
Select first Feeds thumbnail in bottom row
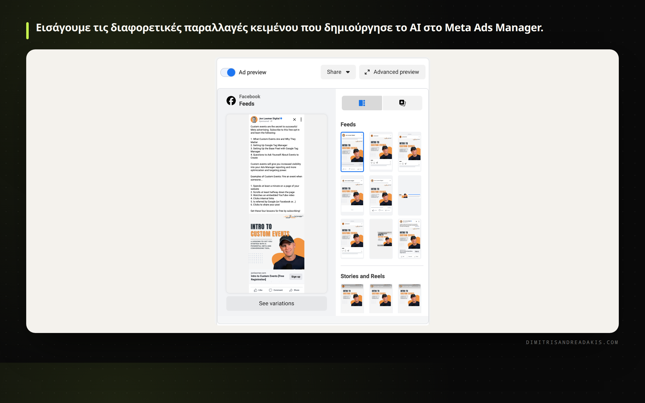tap(352, 239)
